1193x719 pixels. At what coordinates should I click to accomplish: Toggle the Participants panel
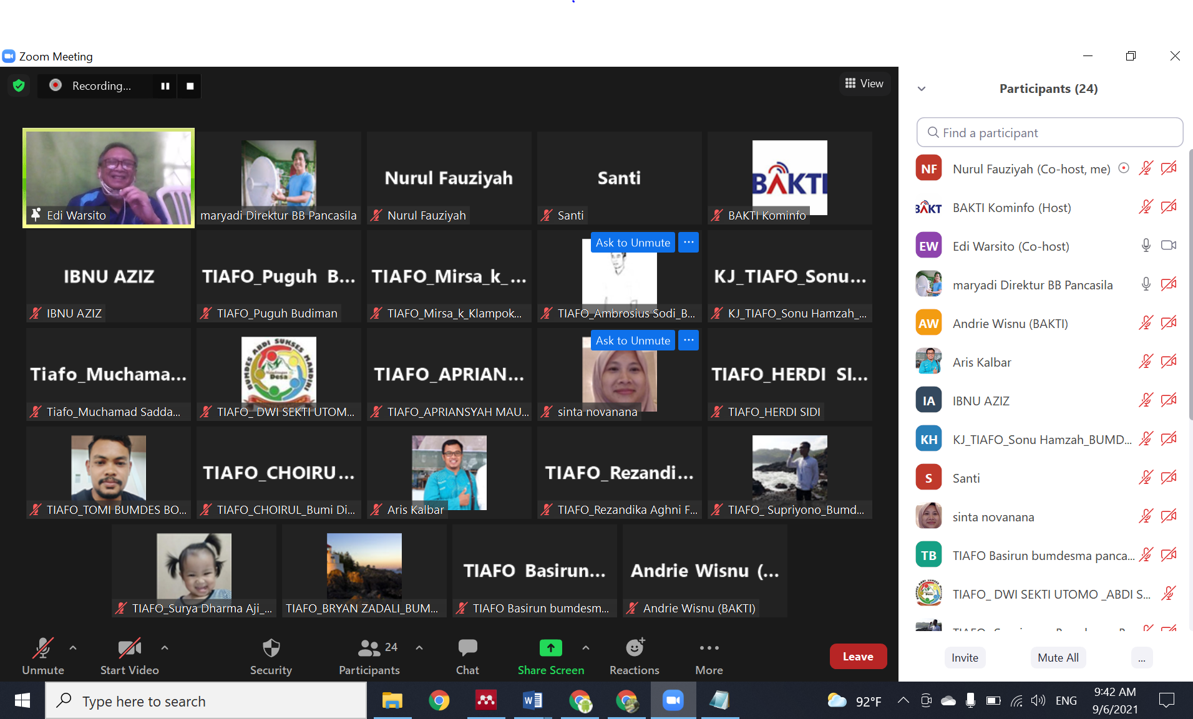369,657
